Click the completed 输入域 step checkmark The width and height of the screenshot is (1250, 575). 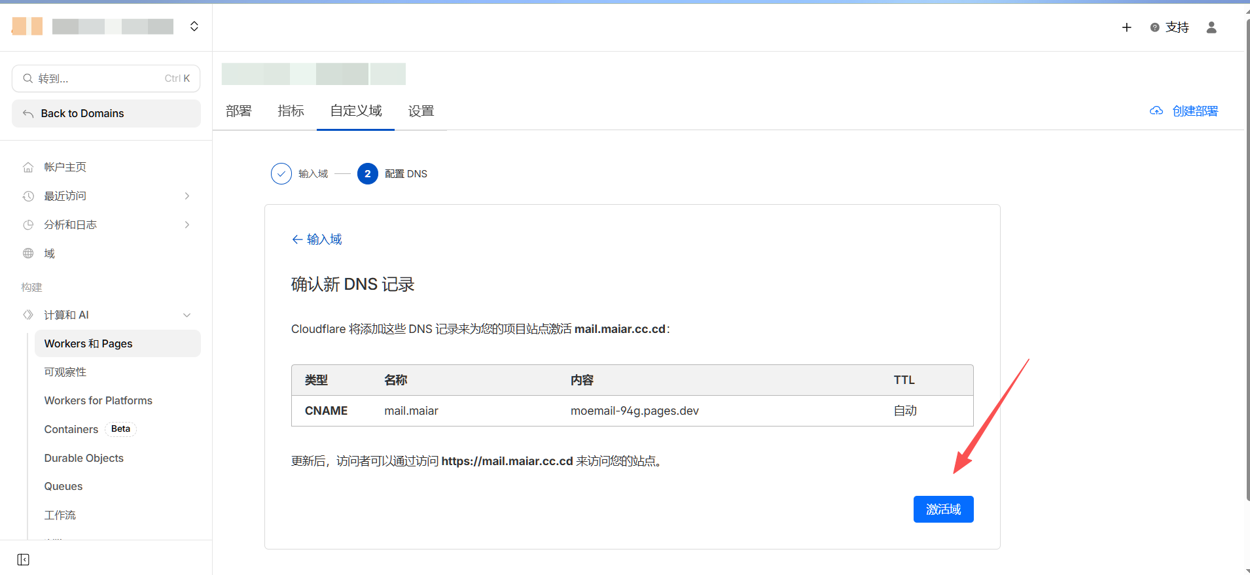click(281, 174)
